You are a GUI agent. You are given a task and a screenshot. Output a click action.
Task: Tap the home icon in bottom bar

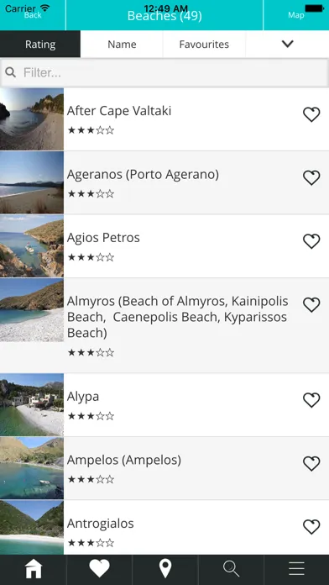click(x=34, y=569)
